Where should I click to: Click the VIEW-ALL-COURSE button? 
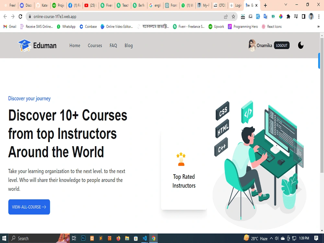29,207
